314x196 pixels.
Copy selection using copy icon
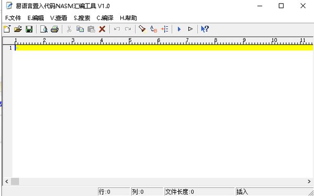tap(80, 29)
